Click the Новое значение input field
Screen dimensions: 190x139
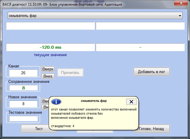point(23,104)
